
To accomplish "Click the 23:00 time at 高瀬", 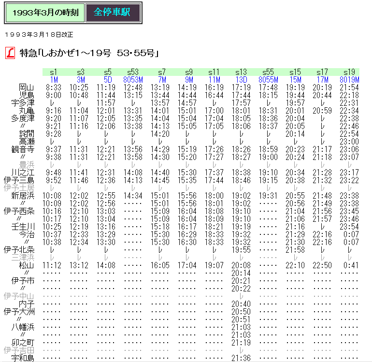I will [349, 142].
